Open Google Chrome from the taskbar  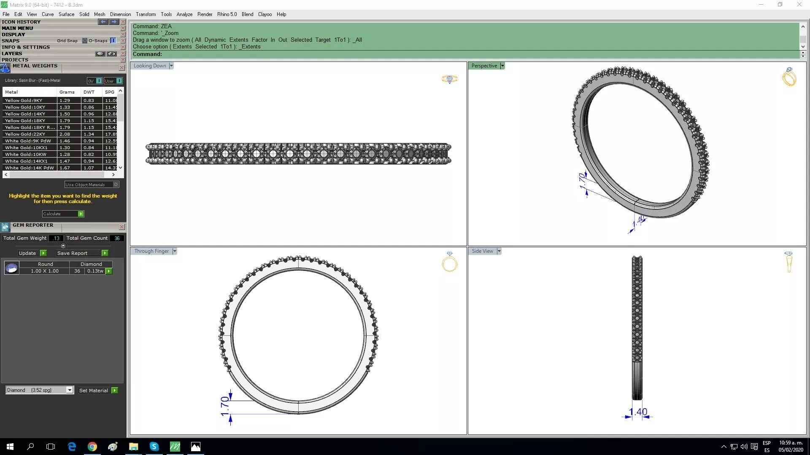click(x=92, y=447)
